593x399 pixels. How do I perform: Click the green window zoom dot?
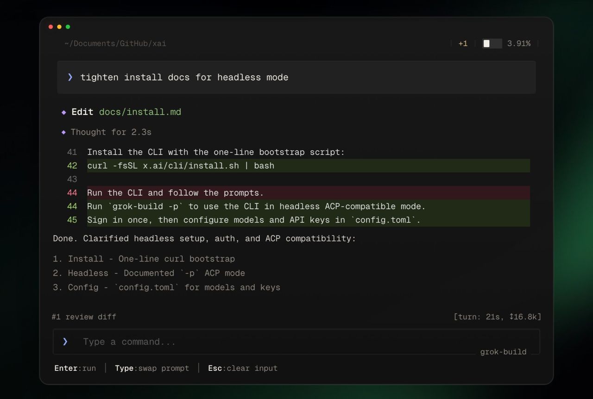68,27
